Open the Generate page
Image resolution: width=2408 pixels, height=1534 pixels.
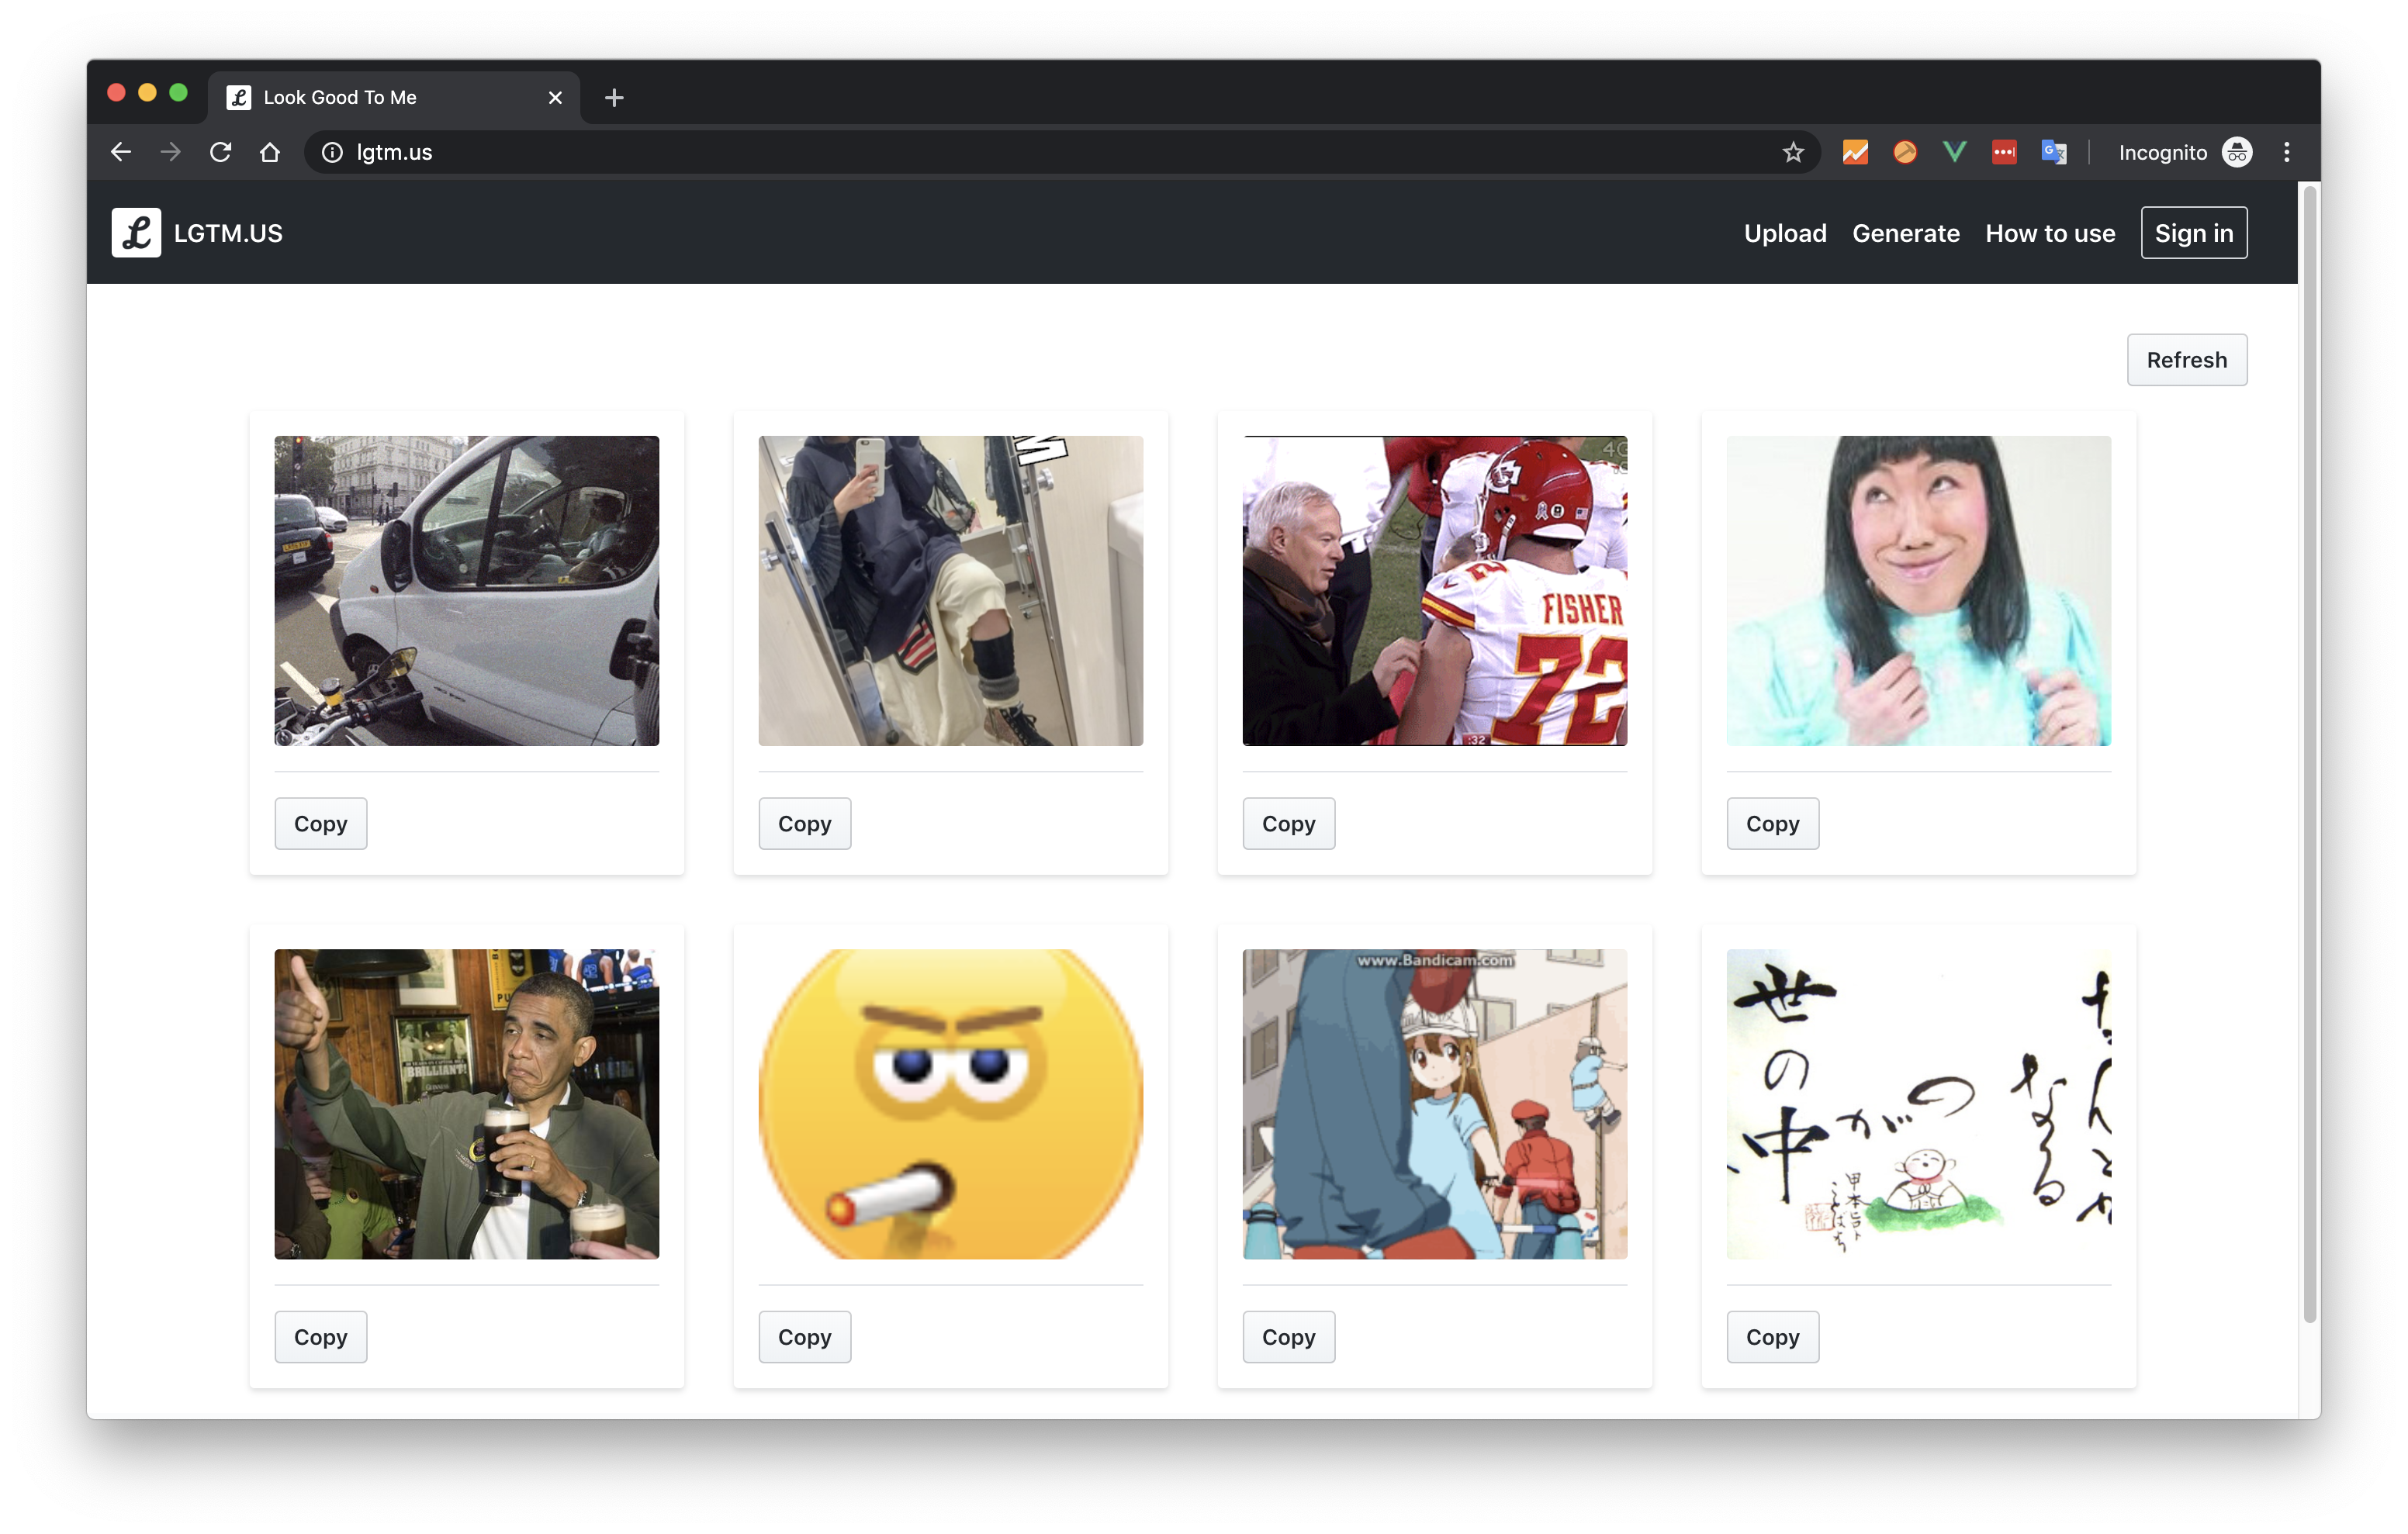click(x=1905, y=233)
